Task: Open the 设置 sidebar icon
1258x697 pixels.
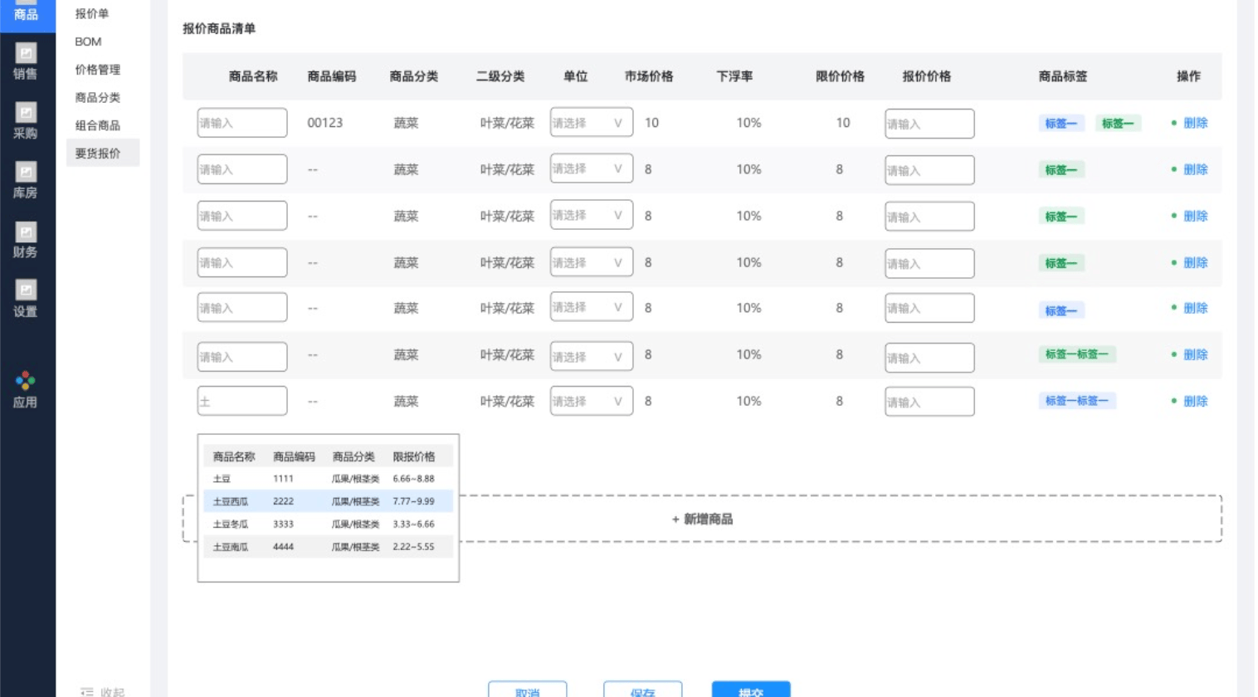Action: (x=26, y=290)
